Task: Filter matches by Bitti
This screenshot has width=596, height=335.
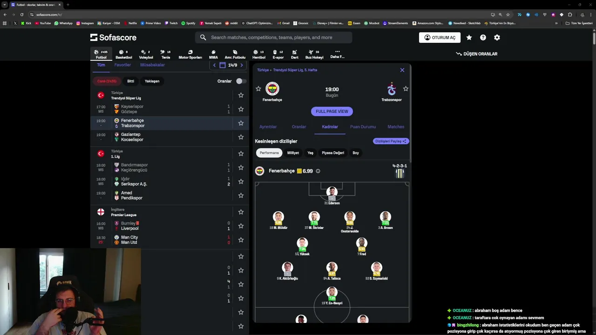Action: [x=131, y=81]
